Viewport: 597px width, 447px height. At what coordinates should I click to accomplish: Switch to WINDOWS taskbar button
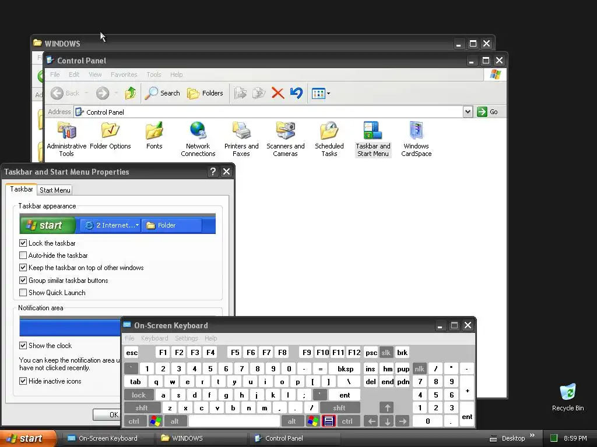coord(201,438)
